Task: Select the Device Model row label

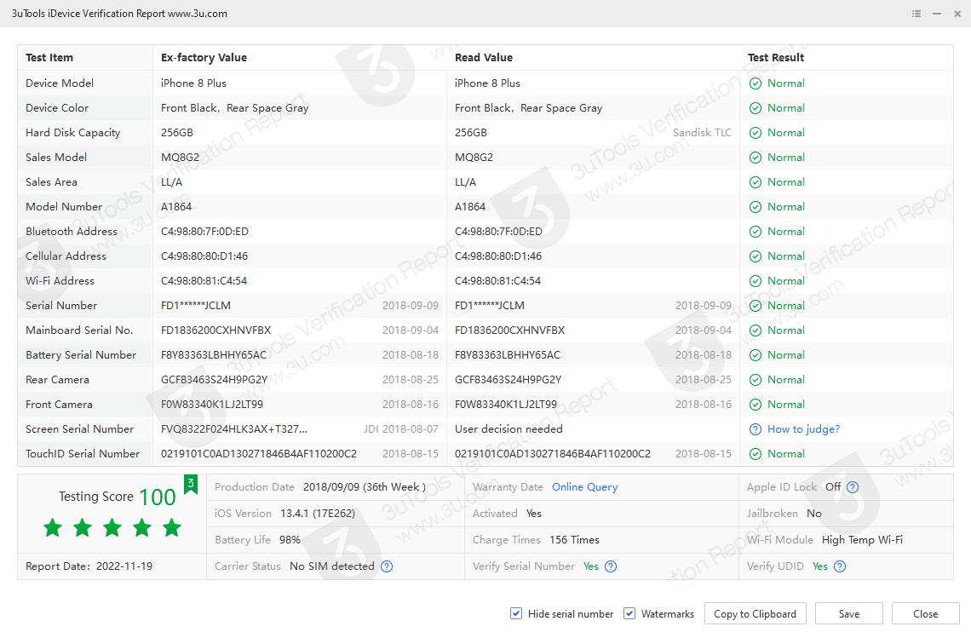Action: point(60,83)
